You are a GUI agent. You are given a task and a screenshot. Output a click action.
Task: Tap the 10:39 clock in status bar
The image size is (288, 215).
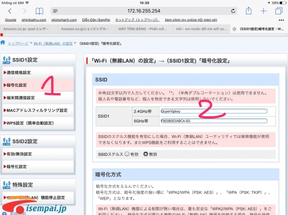coord(145,3)
